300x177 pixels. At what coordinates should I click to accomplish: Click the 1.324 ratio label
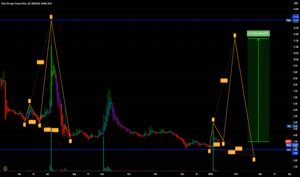coord(231,152)
